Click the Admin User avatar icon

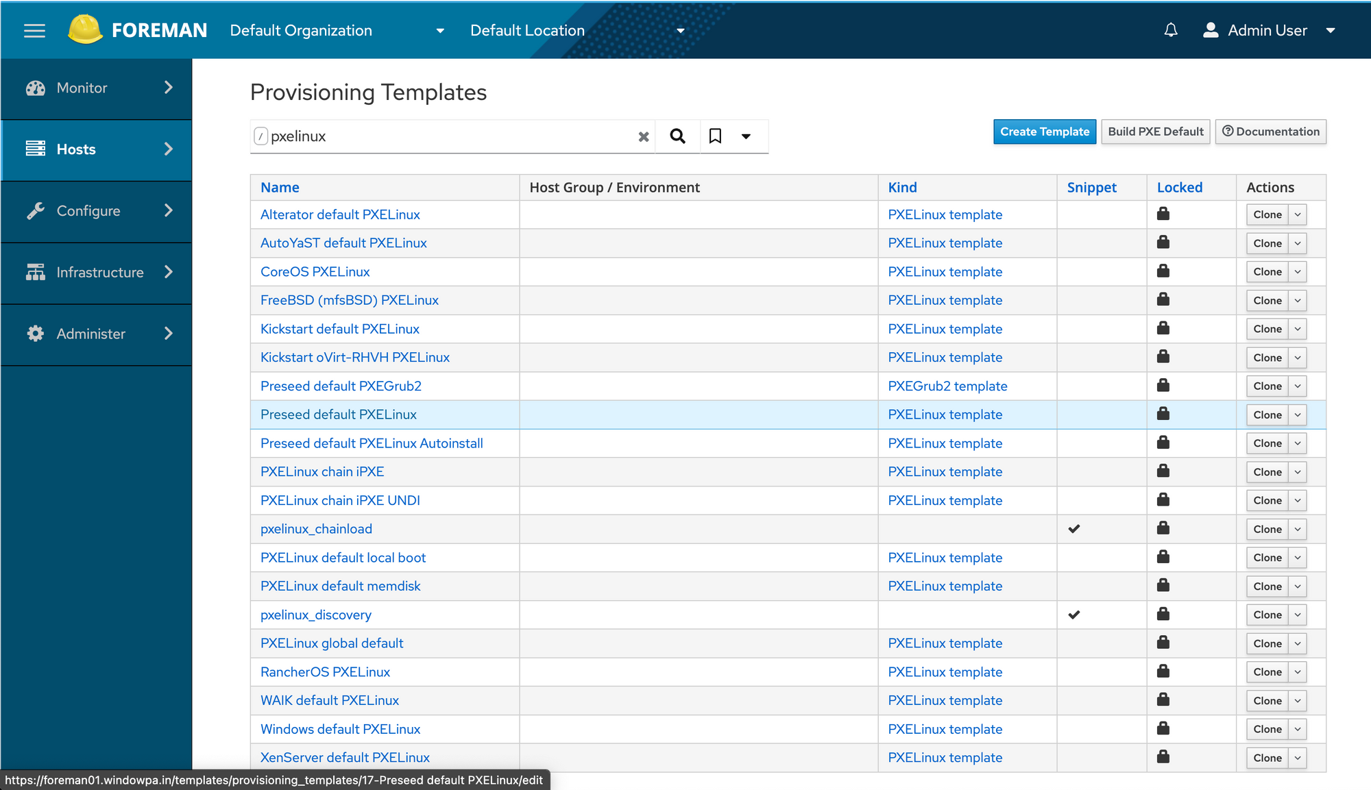1211,30
